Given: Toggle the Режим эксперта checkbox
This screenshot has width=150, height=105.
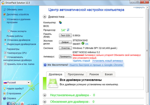Looking at the screenshot, I should (9, 31).
